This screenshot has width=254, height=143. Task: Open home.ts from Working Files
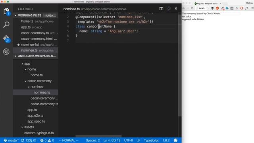point(35,21)
